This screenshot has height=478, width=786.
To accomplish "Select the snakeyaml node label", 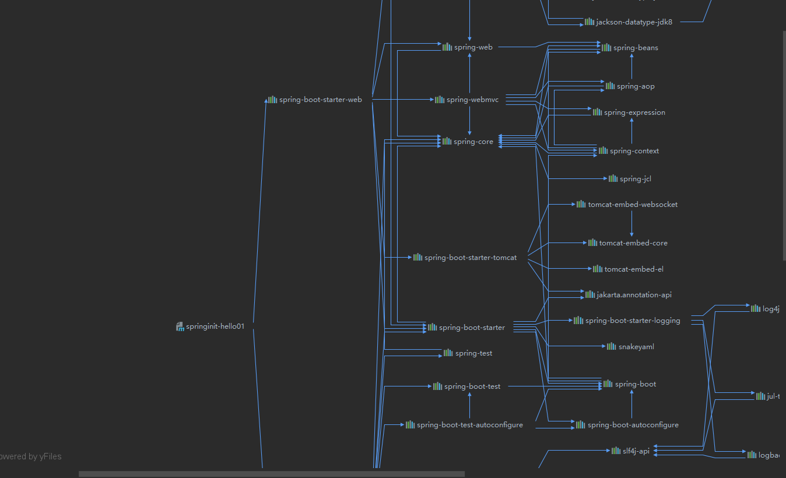I will pos(636,347).
